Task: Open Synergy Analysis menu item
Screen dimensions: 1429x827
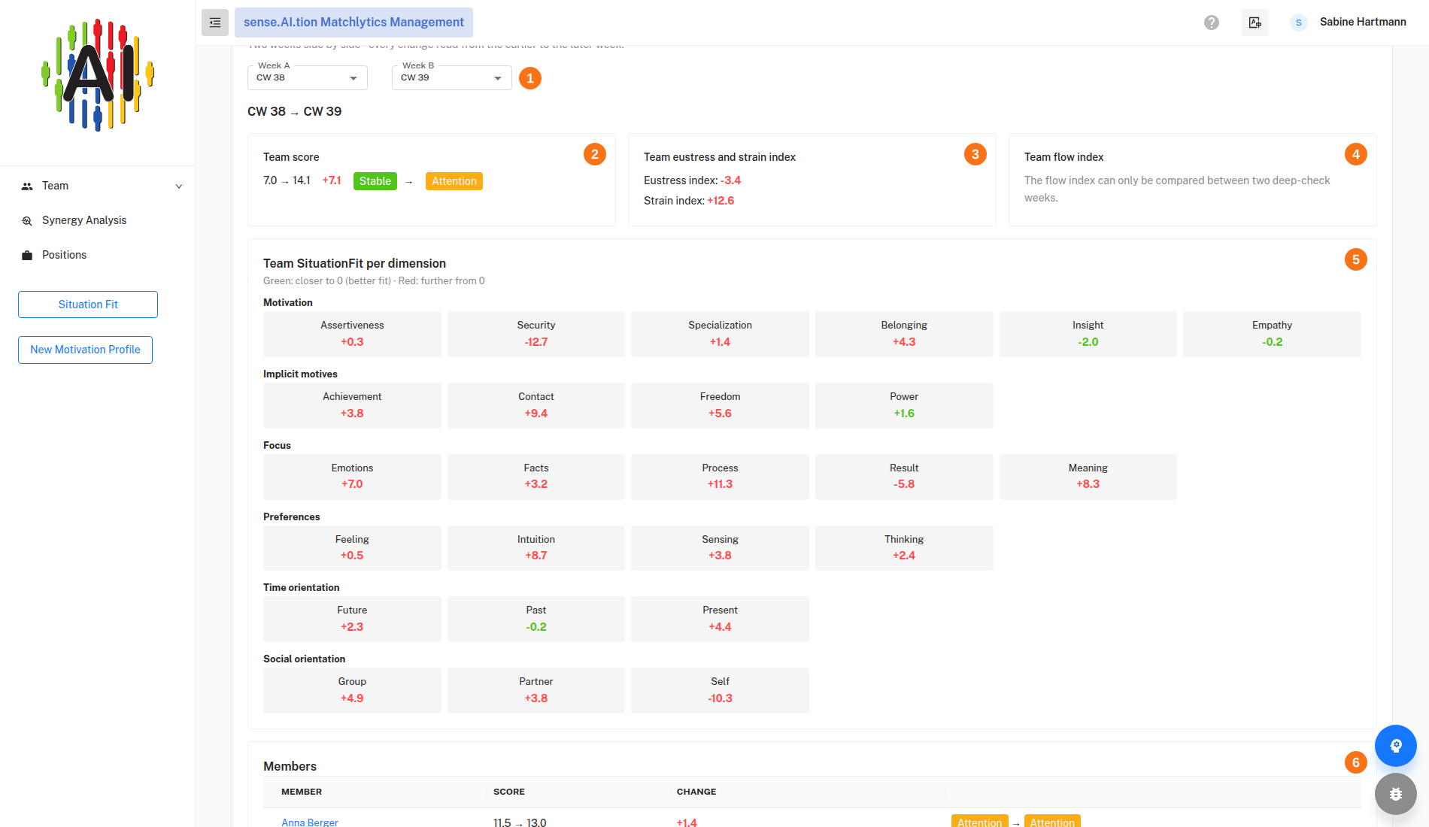Action: (x=98, y=220)
